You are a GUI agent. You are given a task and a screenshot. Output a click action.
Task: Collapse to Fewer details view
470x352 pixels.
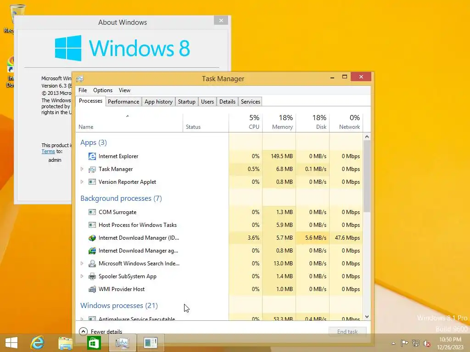pos(101,331)
